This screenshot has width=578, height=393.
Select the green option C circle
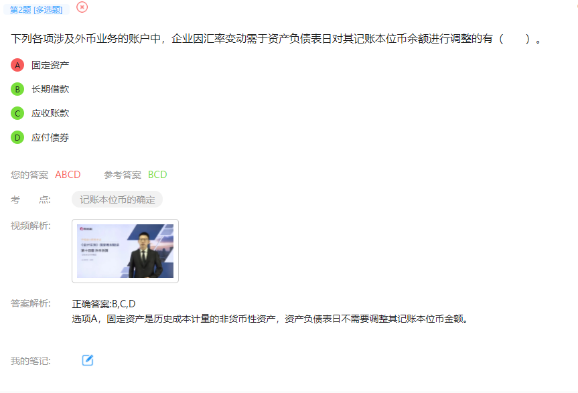coord(17,113)
